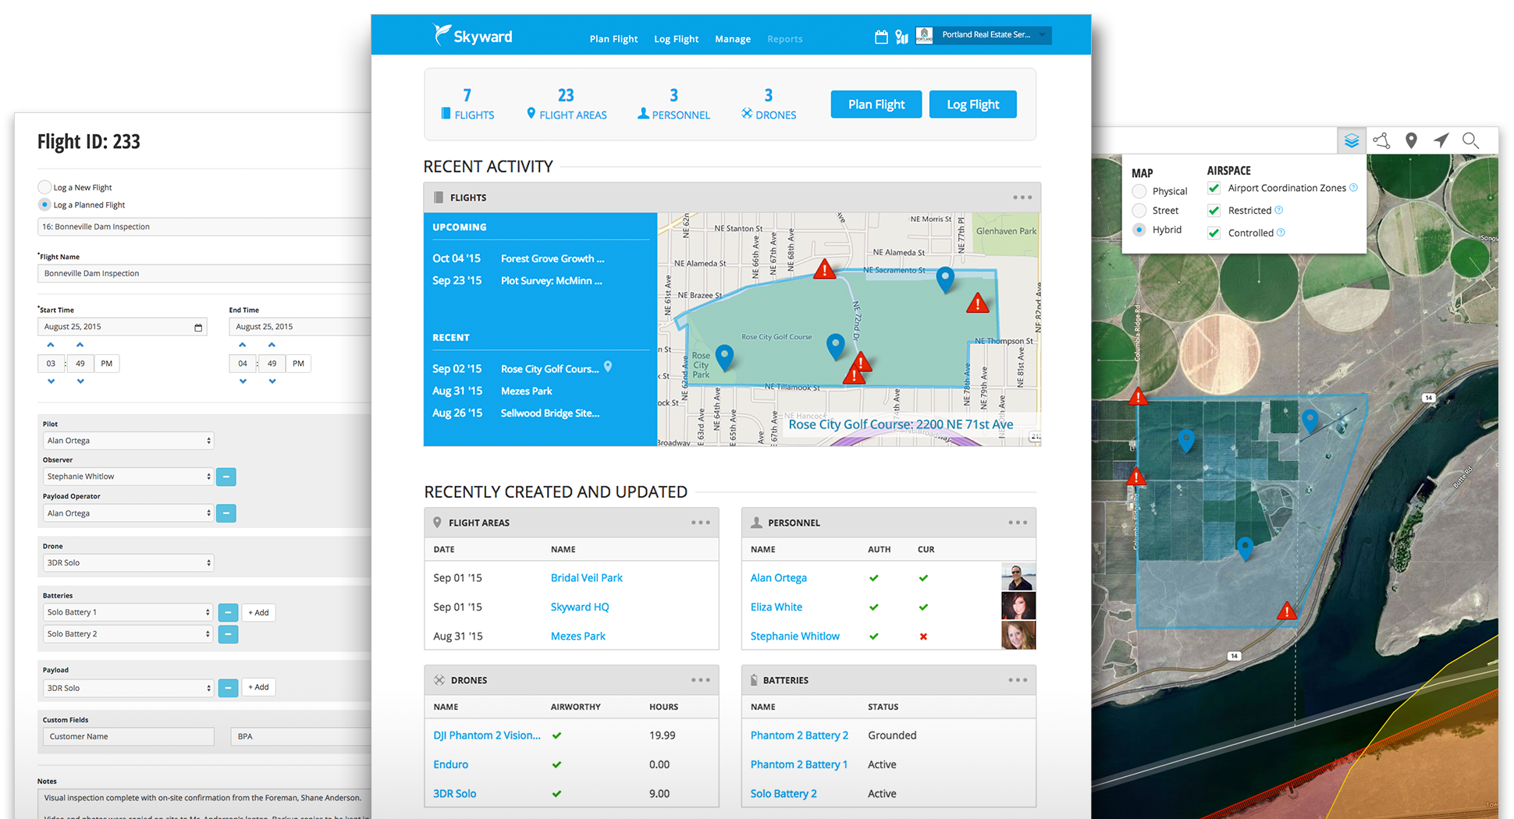Open map search with the magnifier icon
The image size is (1514, 819).
1471,140
